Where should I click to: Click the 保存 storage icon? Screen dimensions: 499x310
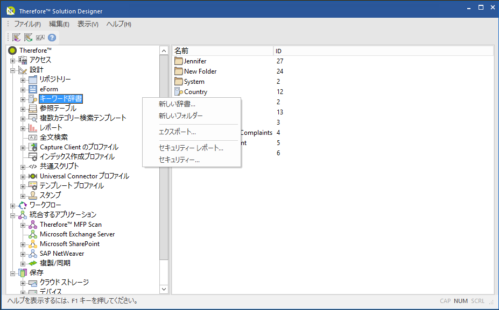click(23, 273)
